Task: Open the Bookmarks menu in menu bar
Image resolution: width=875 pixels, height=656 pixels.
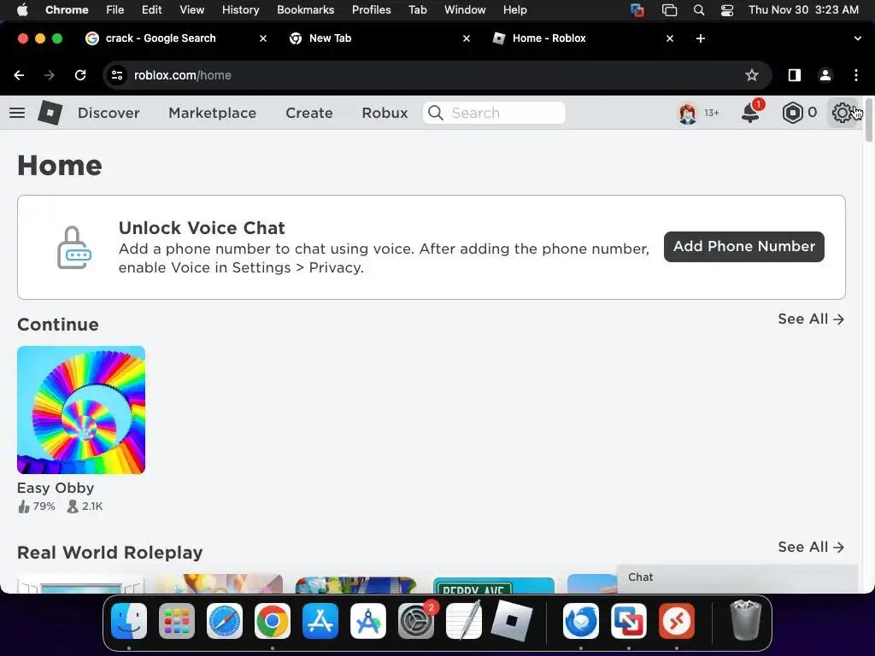Action: click(x=305, y=10)
